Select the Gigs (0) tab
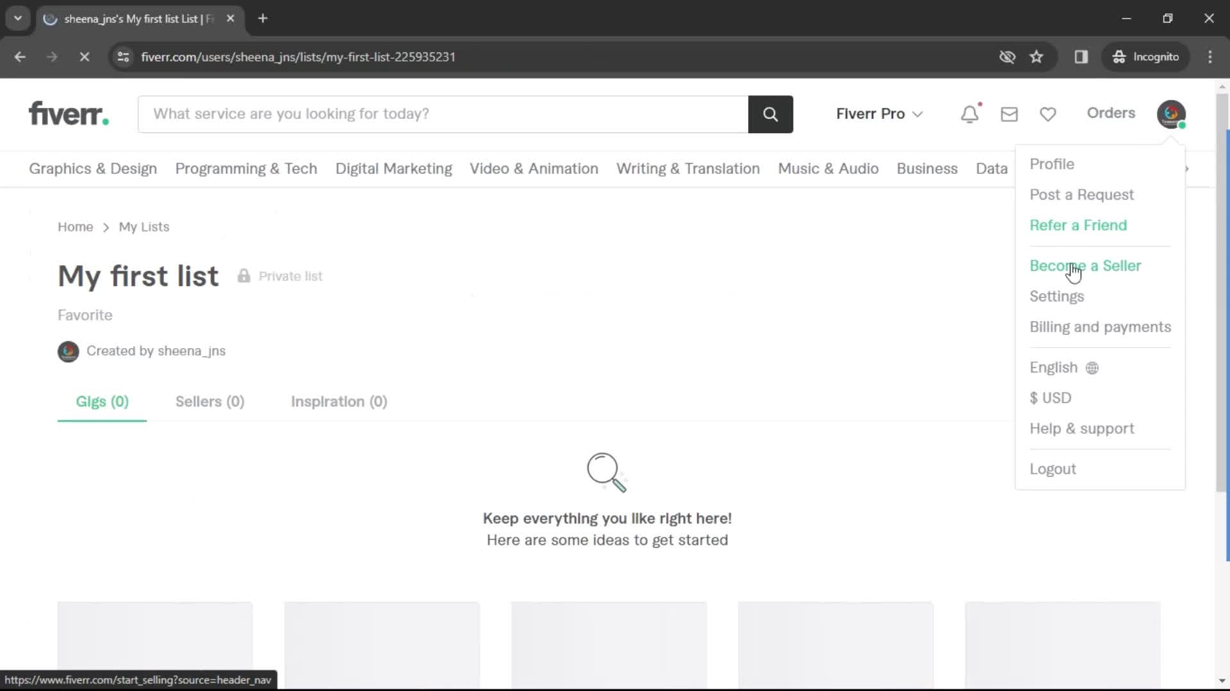This screenshot has height=691, width=1230. [x=101, y=402]
